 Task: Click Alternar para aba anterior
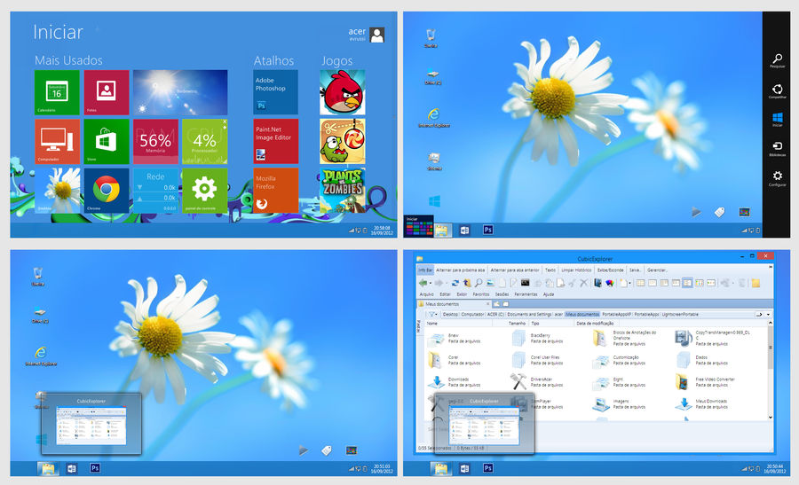pos(515,270)
